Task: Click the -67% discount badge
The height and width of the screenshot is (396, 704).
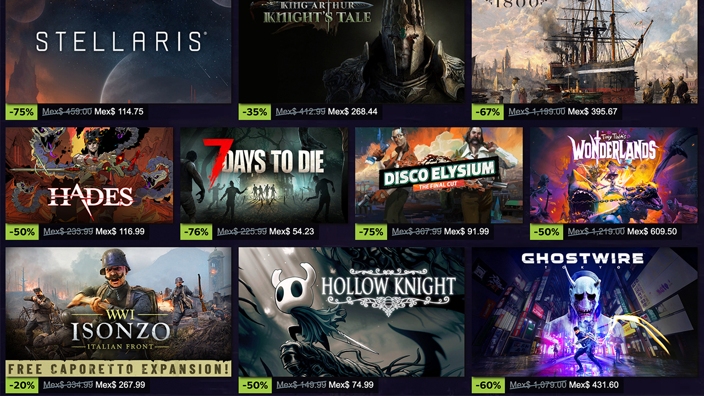Action: point(488,112)
